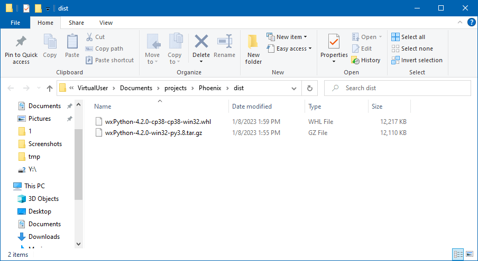Create a New folder
This screenshot has width=478, height=261.
(253, 49)
